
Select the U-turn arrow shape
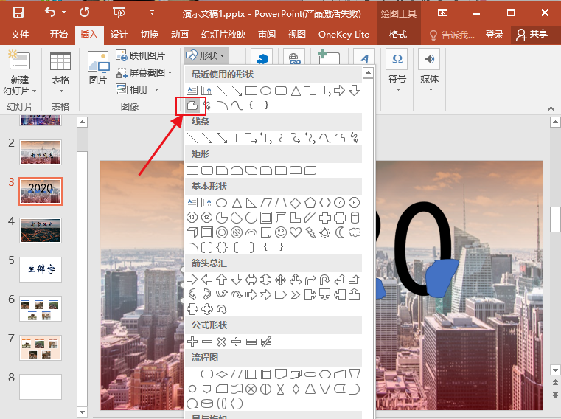(325, 280)
